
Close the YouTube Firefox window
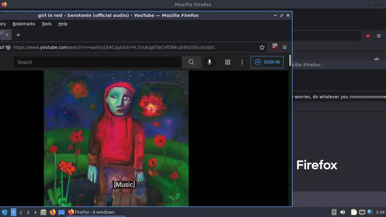tap(288, 15)
